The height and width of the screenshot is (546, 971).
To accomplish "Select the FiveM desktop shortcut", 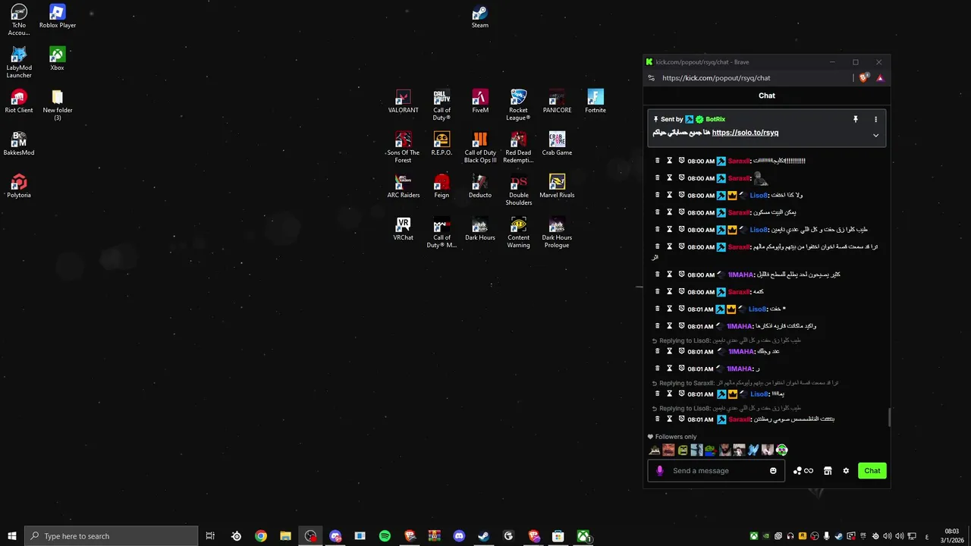I will pyautogui.click(x=480, y=102).
